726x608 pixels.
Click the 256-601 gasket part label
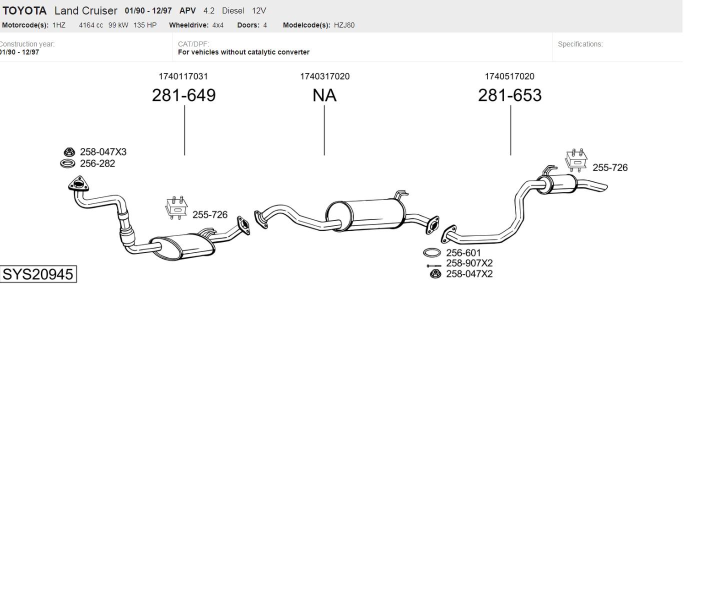click(463, 253)
